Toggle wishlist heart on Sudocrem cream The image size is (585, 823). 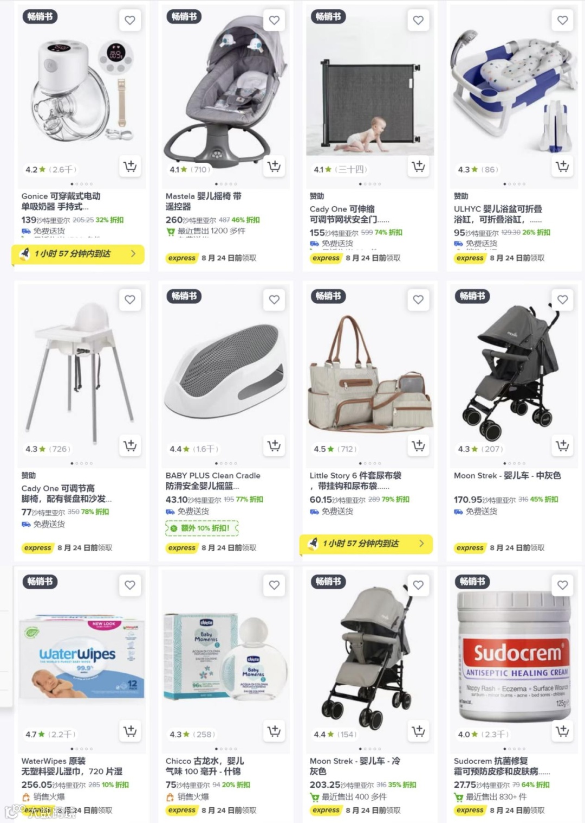[562, 585]
